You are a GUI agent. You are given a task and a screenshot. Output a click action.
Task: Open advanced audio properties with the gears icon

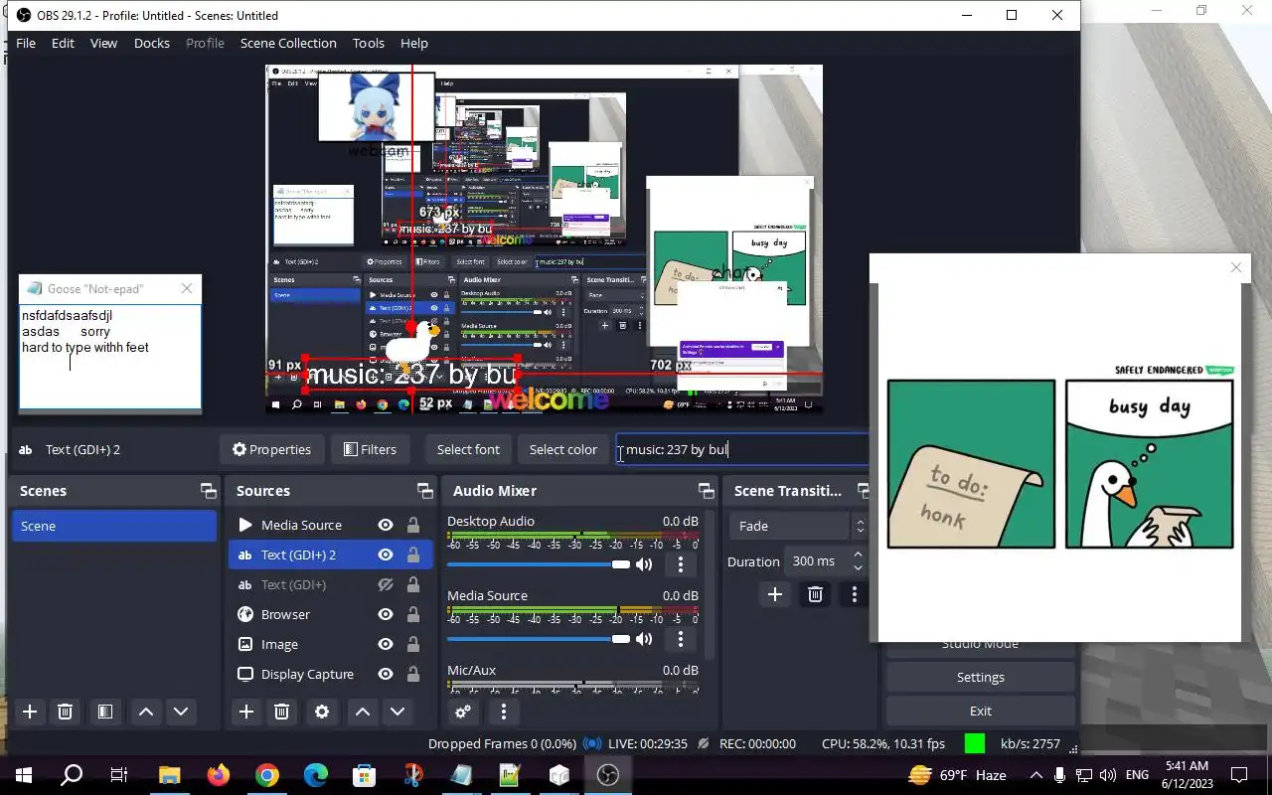[462, 712]
